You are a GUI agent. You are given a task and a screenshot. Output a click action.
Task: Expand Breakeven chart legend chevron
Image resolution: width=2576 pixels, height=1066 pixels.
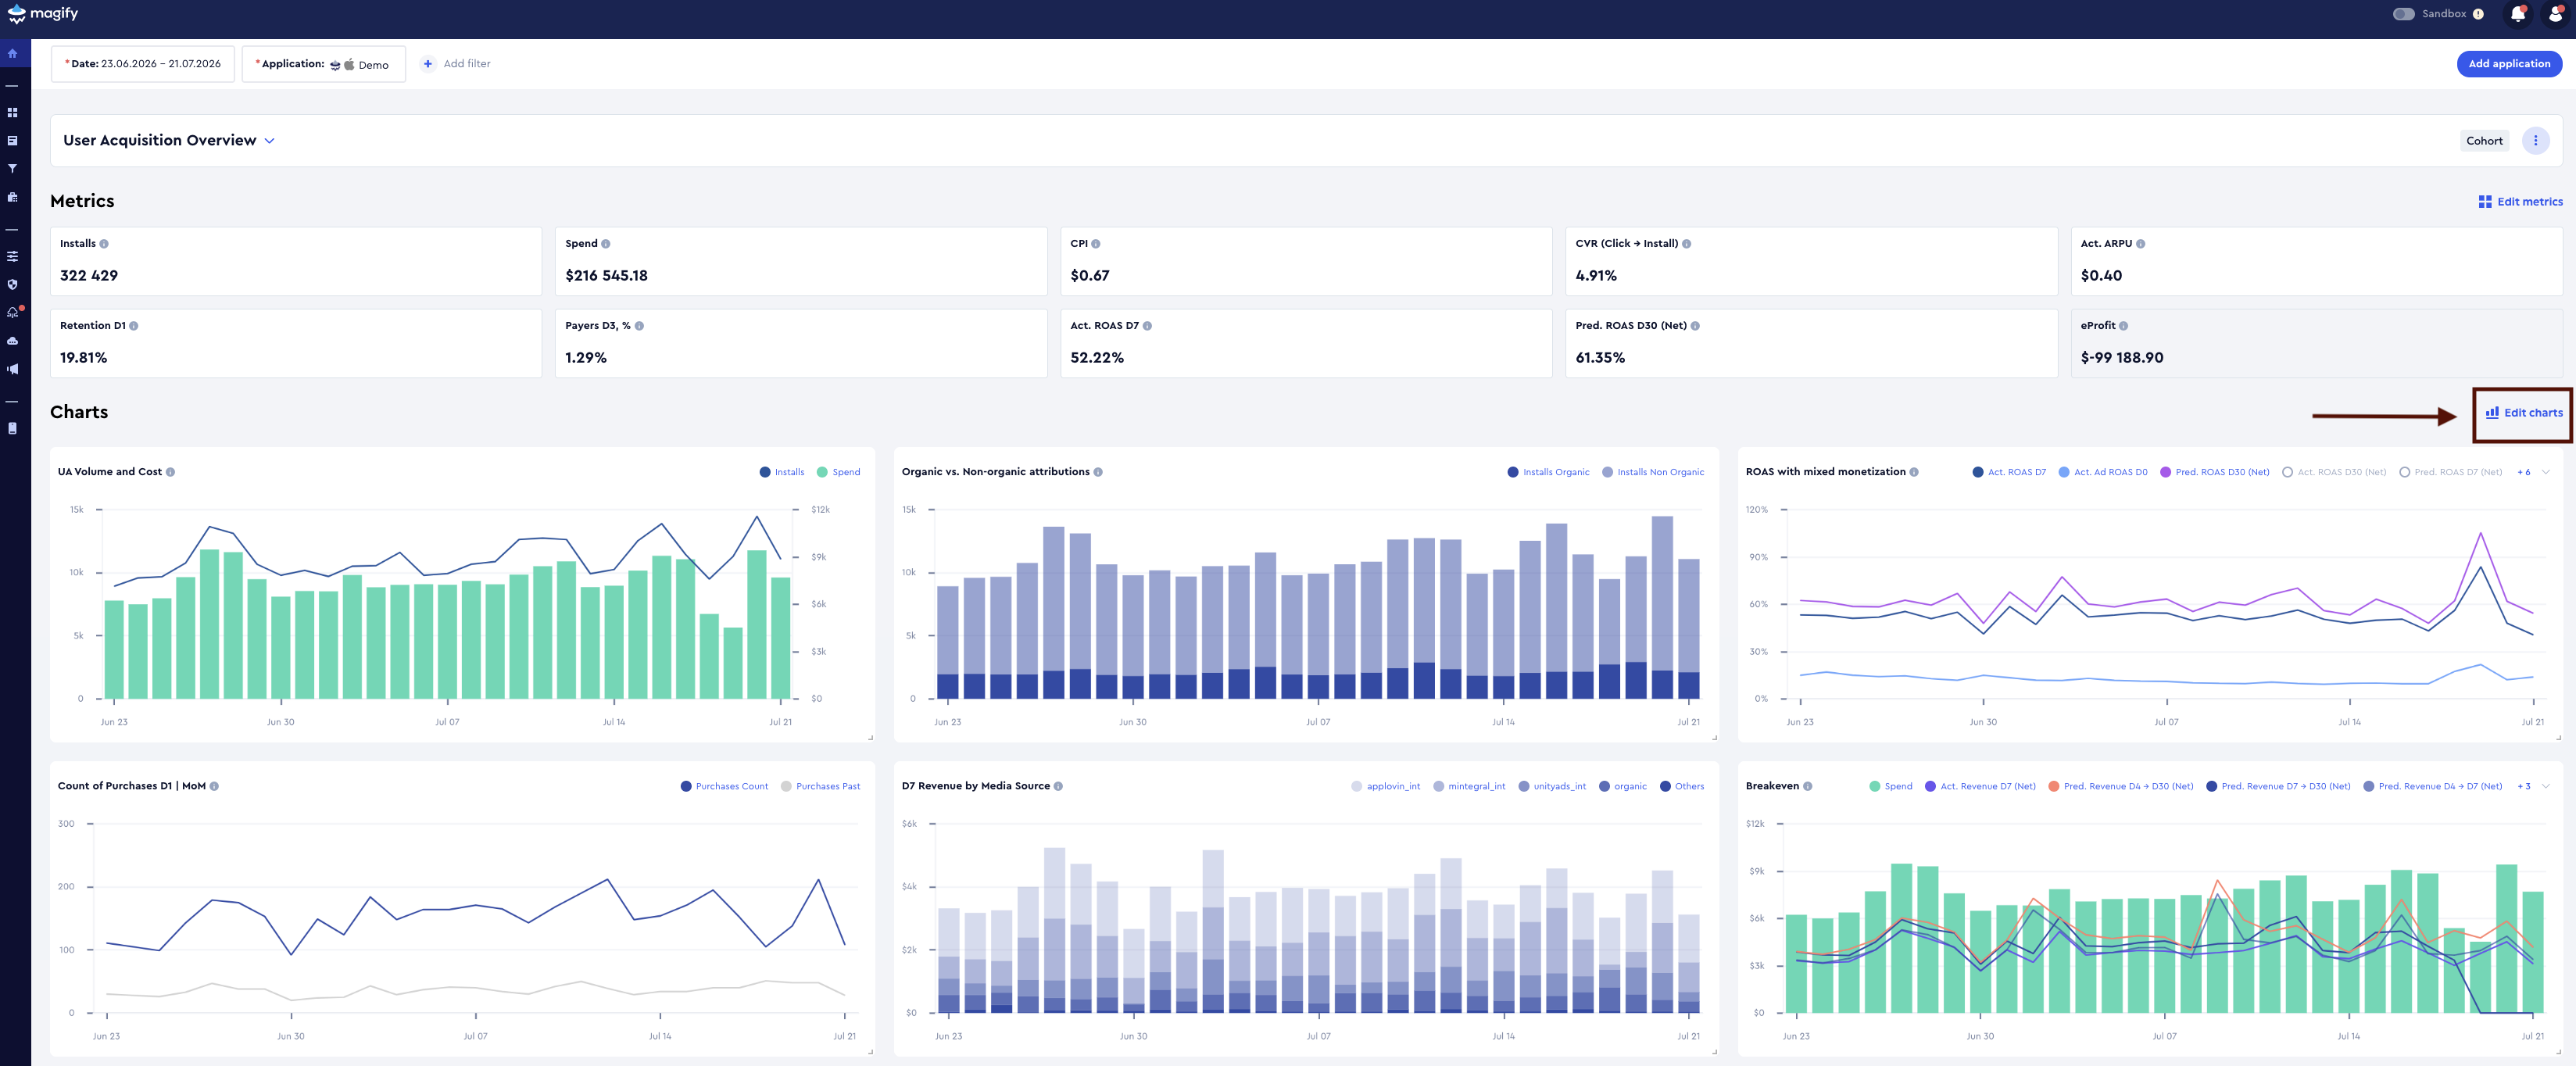coord(2546,786)
